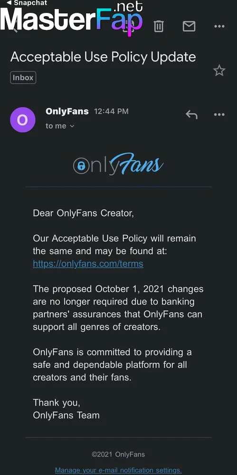
Task: Tap the October 1, 2021 changes paragraph
Action: [118, 308]
